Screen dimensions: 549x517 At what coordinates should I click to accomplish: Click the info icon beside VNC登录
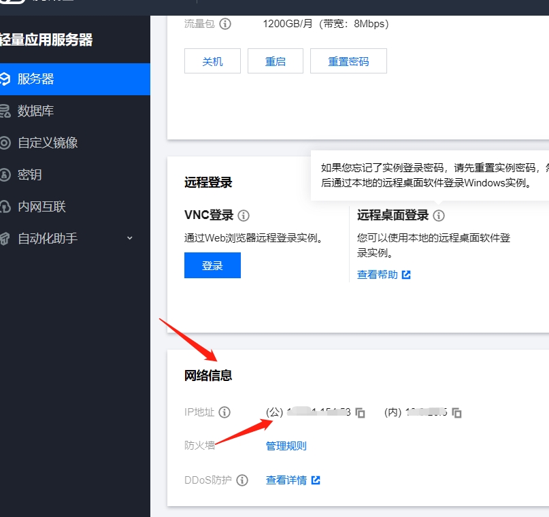click(244, 216)
